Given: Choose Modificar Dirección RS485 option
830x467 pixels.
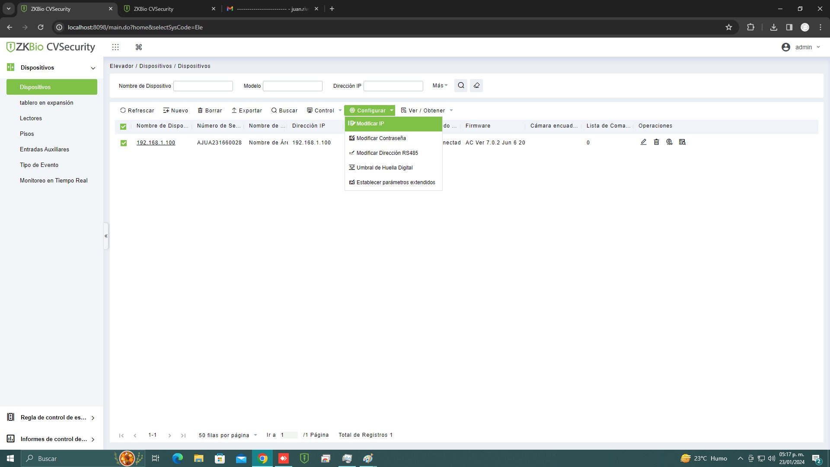Looking at the screenshot, I should (393, 153).
